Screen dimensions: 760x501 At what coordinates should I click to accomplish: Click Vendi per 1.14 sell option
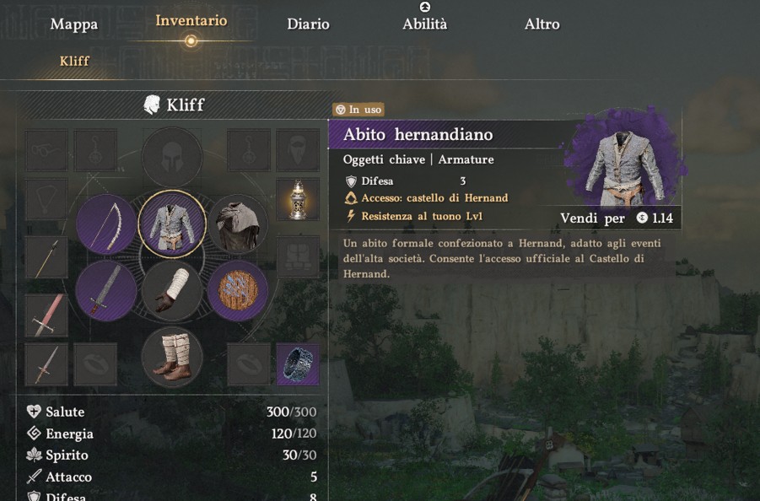coord(617,218)
